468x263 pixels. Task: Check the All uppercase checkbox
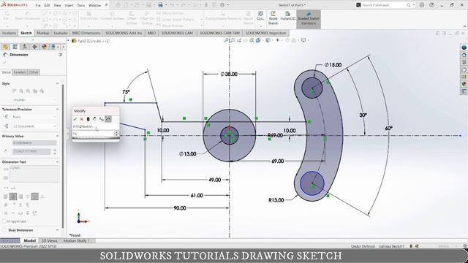coord(4,221)
